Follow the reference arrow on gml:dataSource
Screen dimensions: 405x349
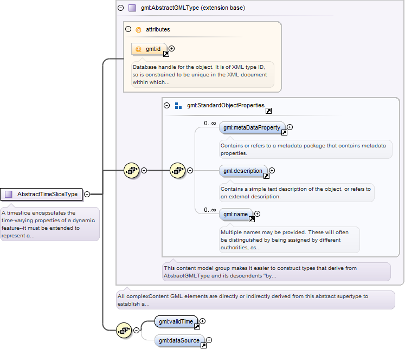tap(203, 346)
